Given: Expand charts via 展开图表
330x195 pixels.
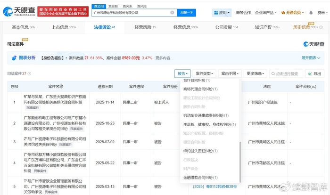Looking at the screenshot, I should pos(312,57).
